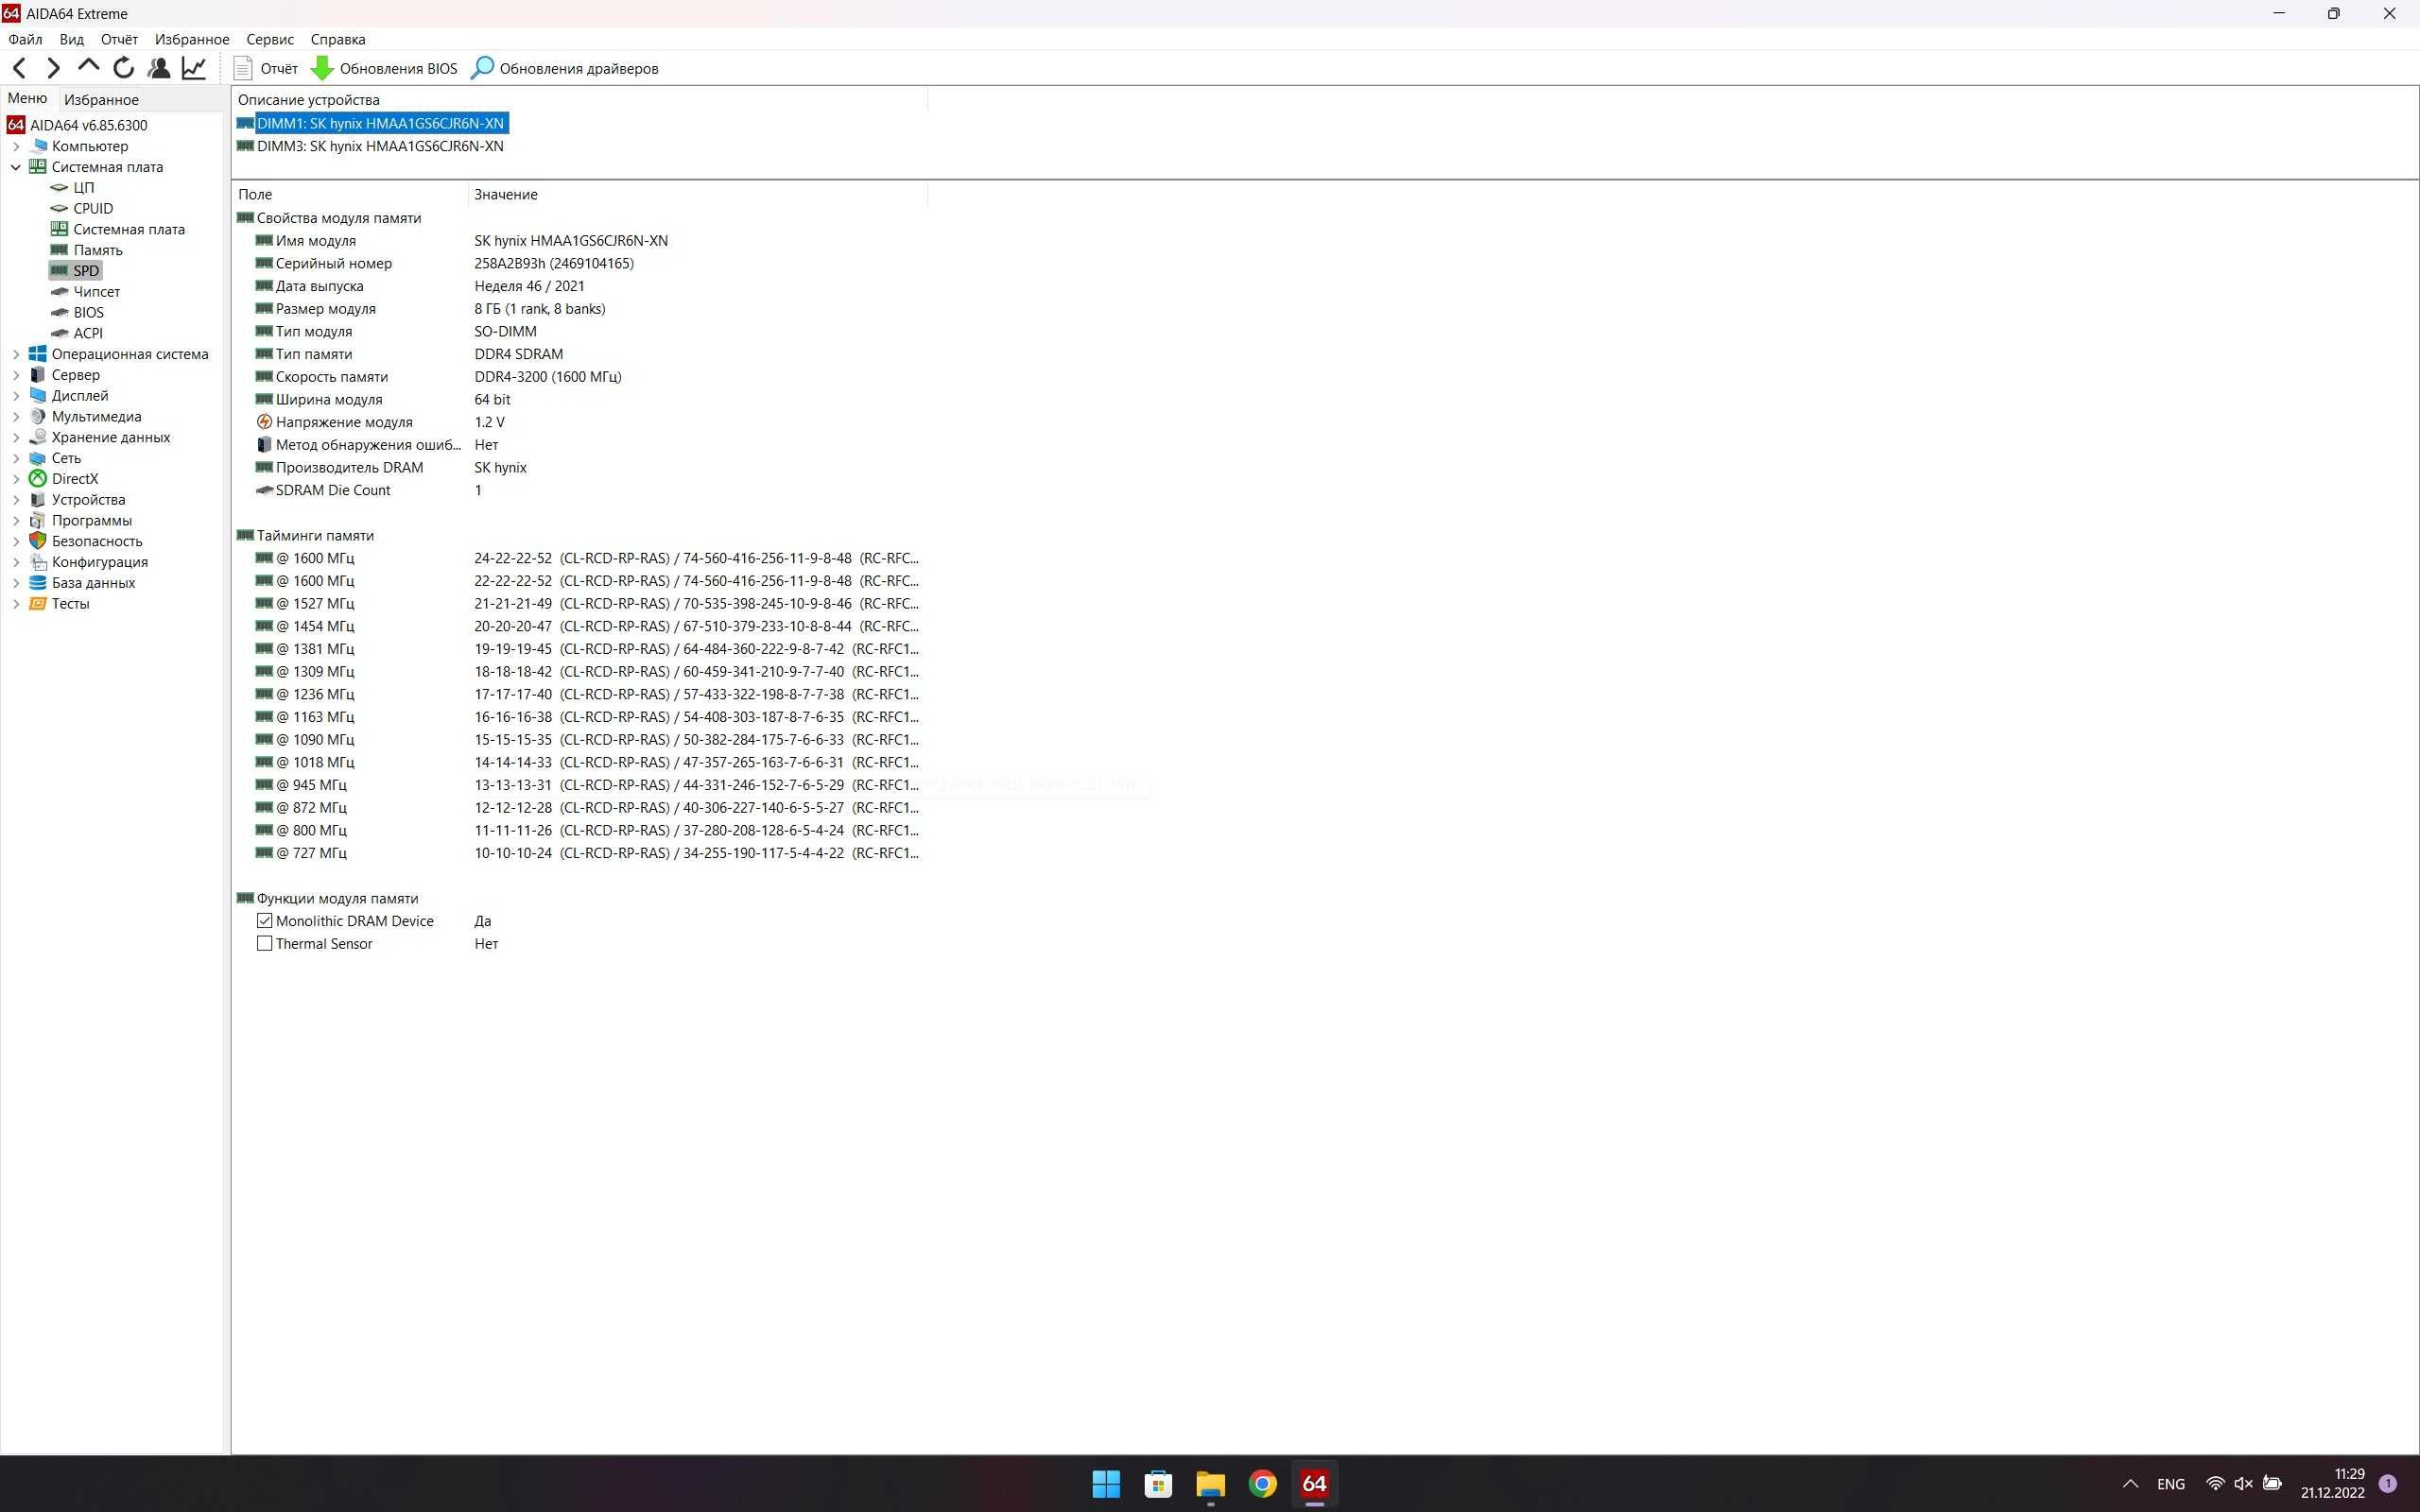Screen dimensions: 2420x1512
Task: Select the Серийный номер row
Action: (580, 263)
